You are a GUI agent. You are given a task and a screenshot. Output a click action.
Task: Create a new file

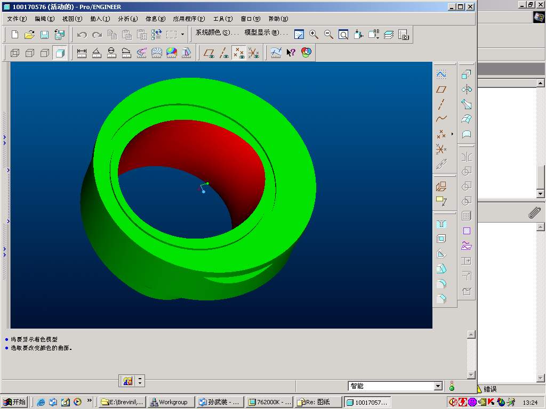click(14, 35)
